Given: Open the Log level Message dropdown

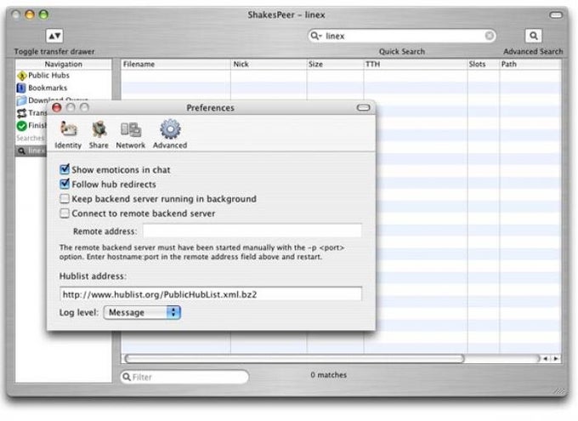Looking at the screenshot, I should point(142,312).
